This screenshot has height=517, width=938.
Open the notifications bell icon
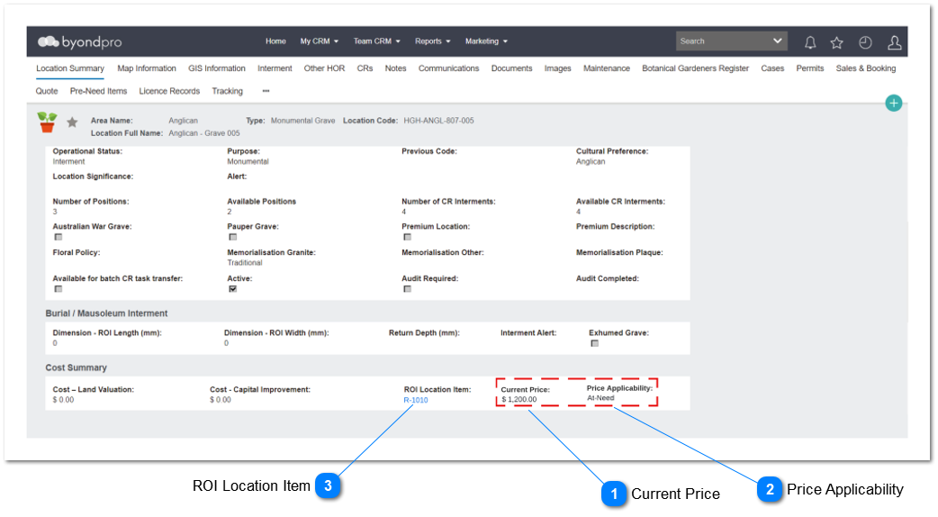[810, 42]
